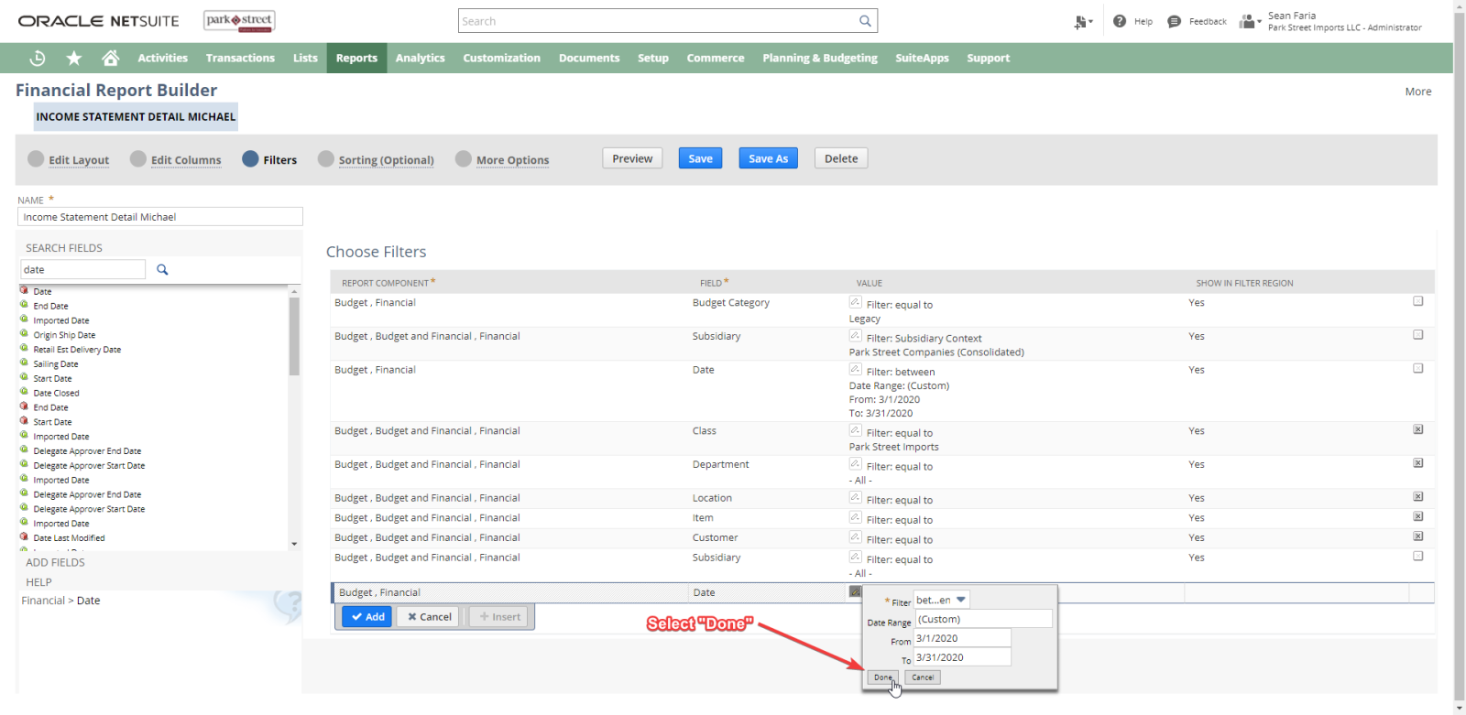1466x715 pixels.
Task: Edit the Class filter value pencil icon
Action: click(x=855, y=429)
